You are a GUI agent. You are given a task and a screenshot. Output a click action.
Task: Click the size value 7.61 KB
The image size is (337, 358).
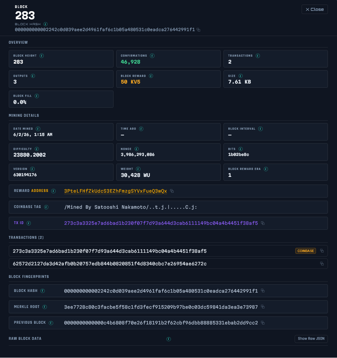click(240, 82)
